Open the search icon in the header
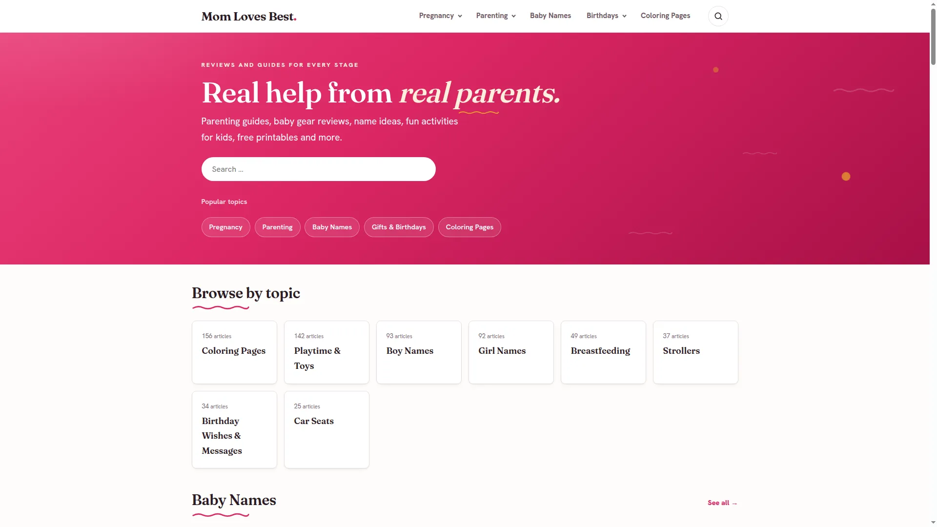The image size is (937, 527). pos(718,16)
